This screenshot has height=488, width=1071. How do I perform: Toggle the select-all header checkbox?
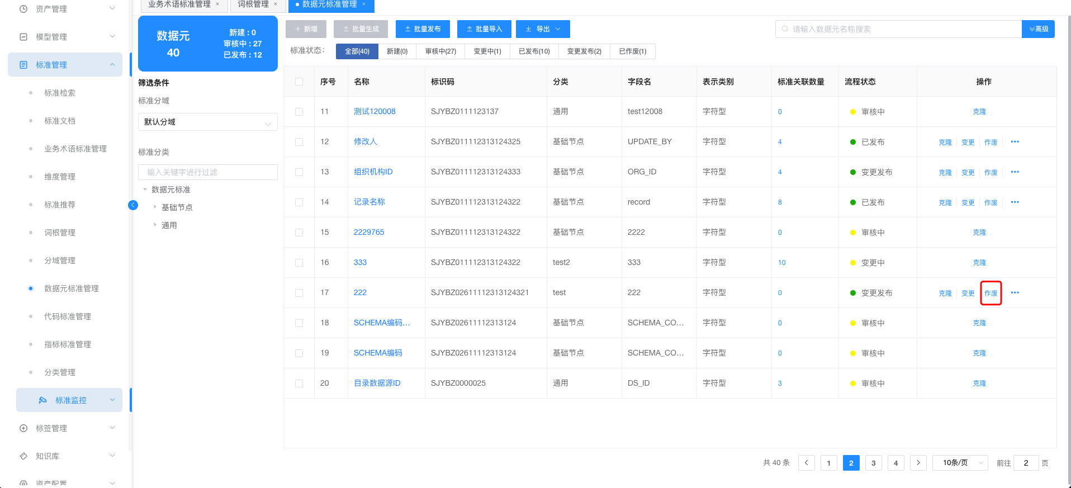pos(299,82)
